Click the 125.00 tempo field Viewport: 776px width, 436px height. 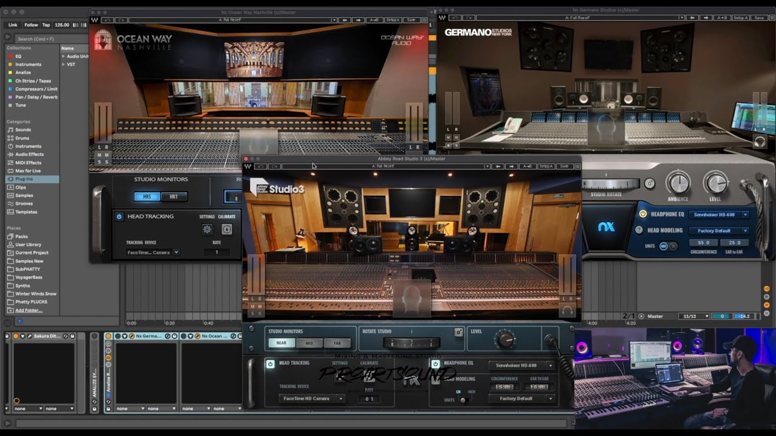62,25
